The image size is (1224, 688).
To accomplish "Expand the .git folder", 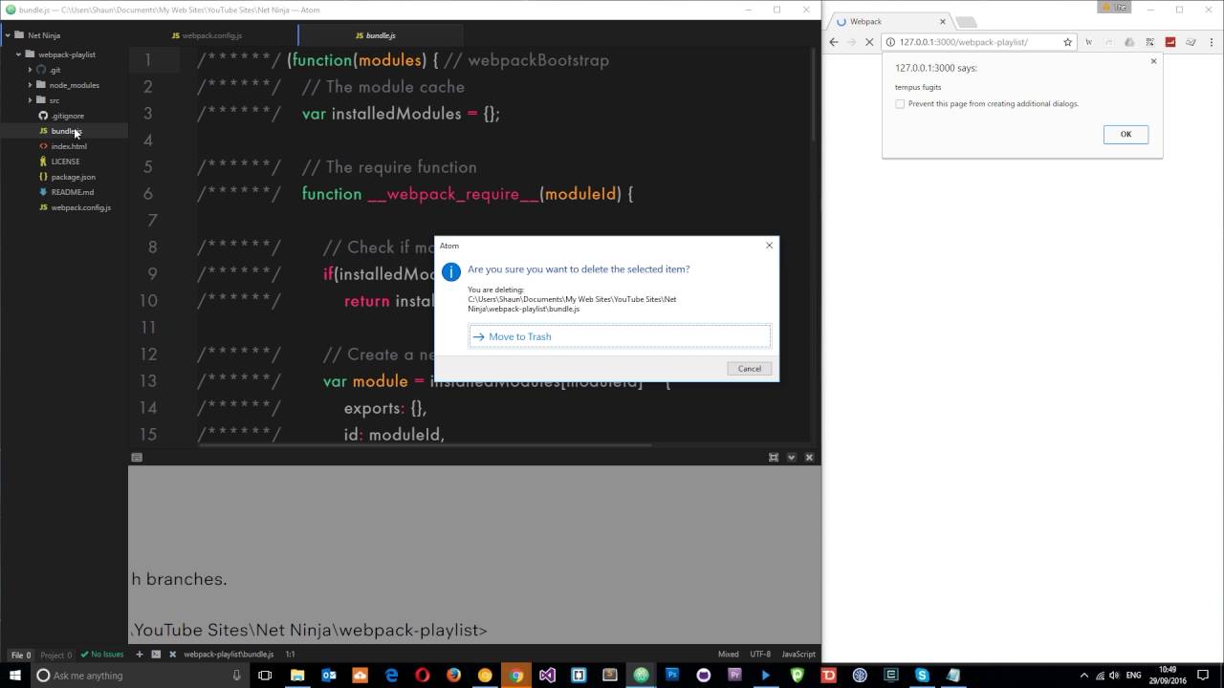I will (x=30, y=70).
